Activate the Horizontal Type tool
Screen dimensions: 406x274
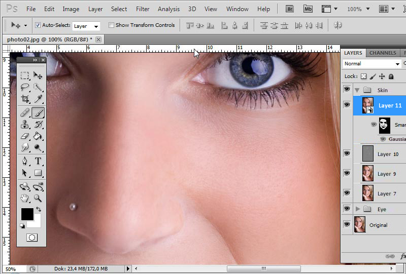coord(38,161)
